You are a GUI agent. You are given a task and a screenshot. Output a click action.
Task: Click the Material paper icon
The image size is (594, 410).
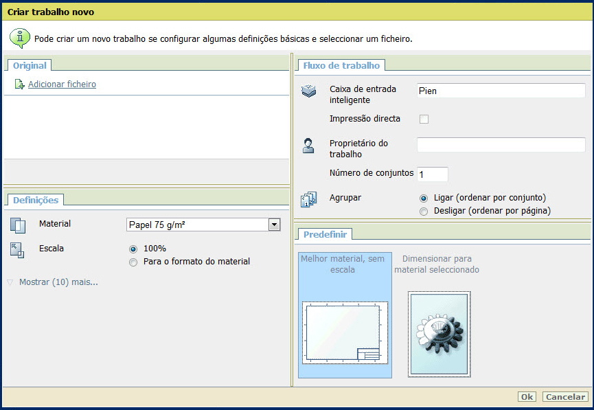coord(18,225)
